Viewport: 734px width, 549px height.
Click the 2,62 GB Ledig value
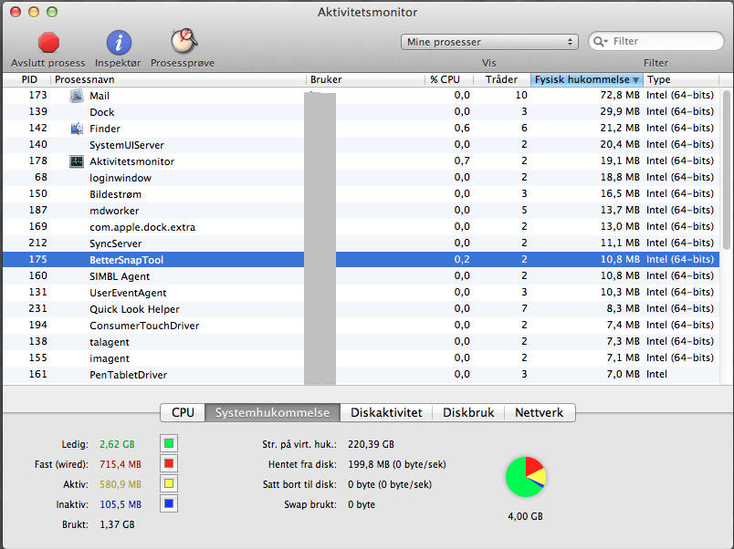click(x=117, y=444)
